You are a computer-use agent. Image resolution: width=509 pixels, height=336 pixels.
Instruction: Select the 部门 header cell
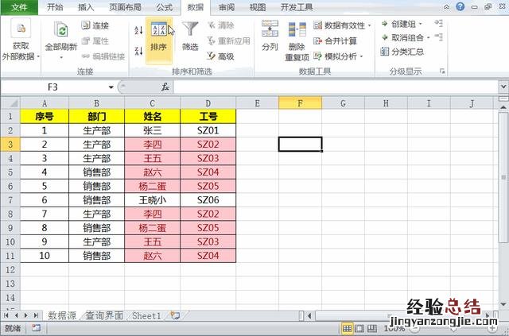point(96,117)
